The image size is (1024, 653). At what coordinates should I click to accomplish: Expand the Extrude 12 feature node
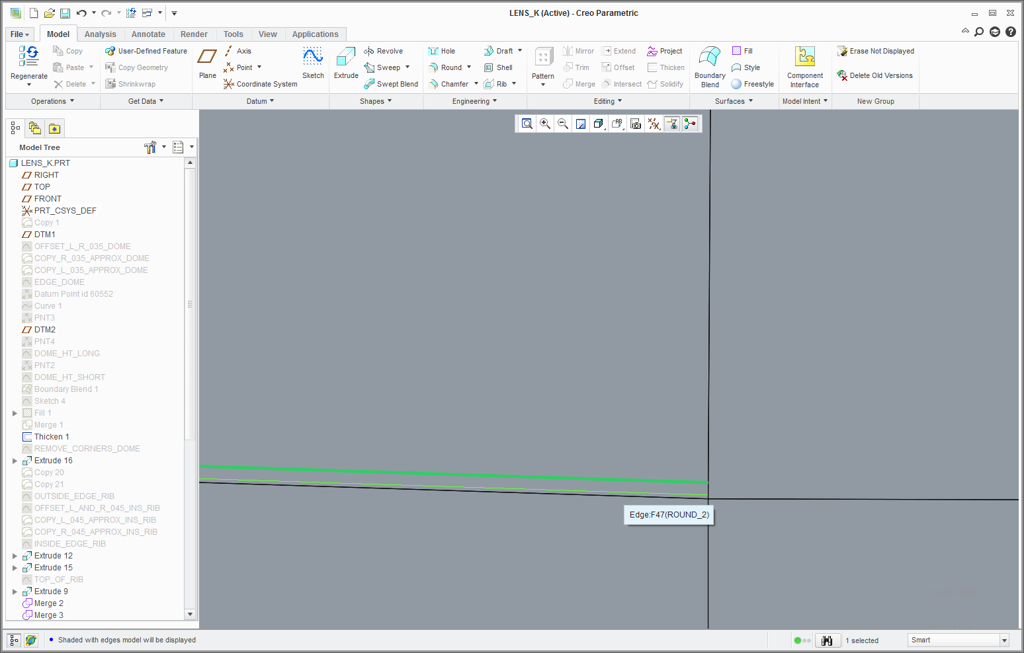(15, 556)
